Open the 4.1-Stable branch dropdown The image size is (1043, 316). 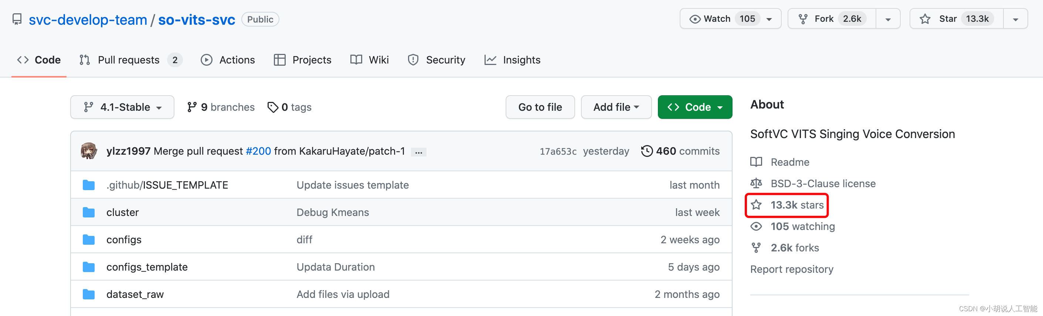coord(122,107)
